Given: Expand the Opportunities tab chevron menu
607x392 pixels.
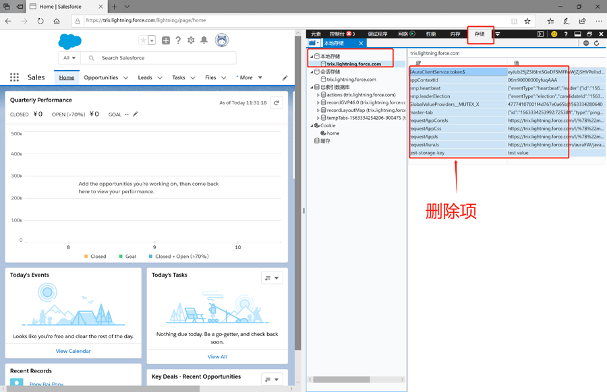Looking at the screenshot, I should pos(126,77).
